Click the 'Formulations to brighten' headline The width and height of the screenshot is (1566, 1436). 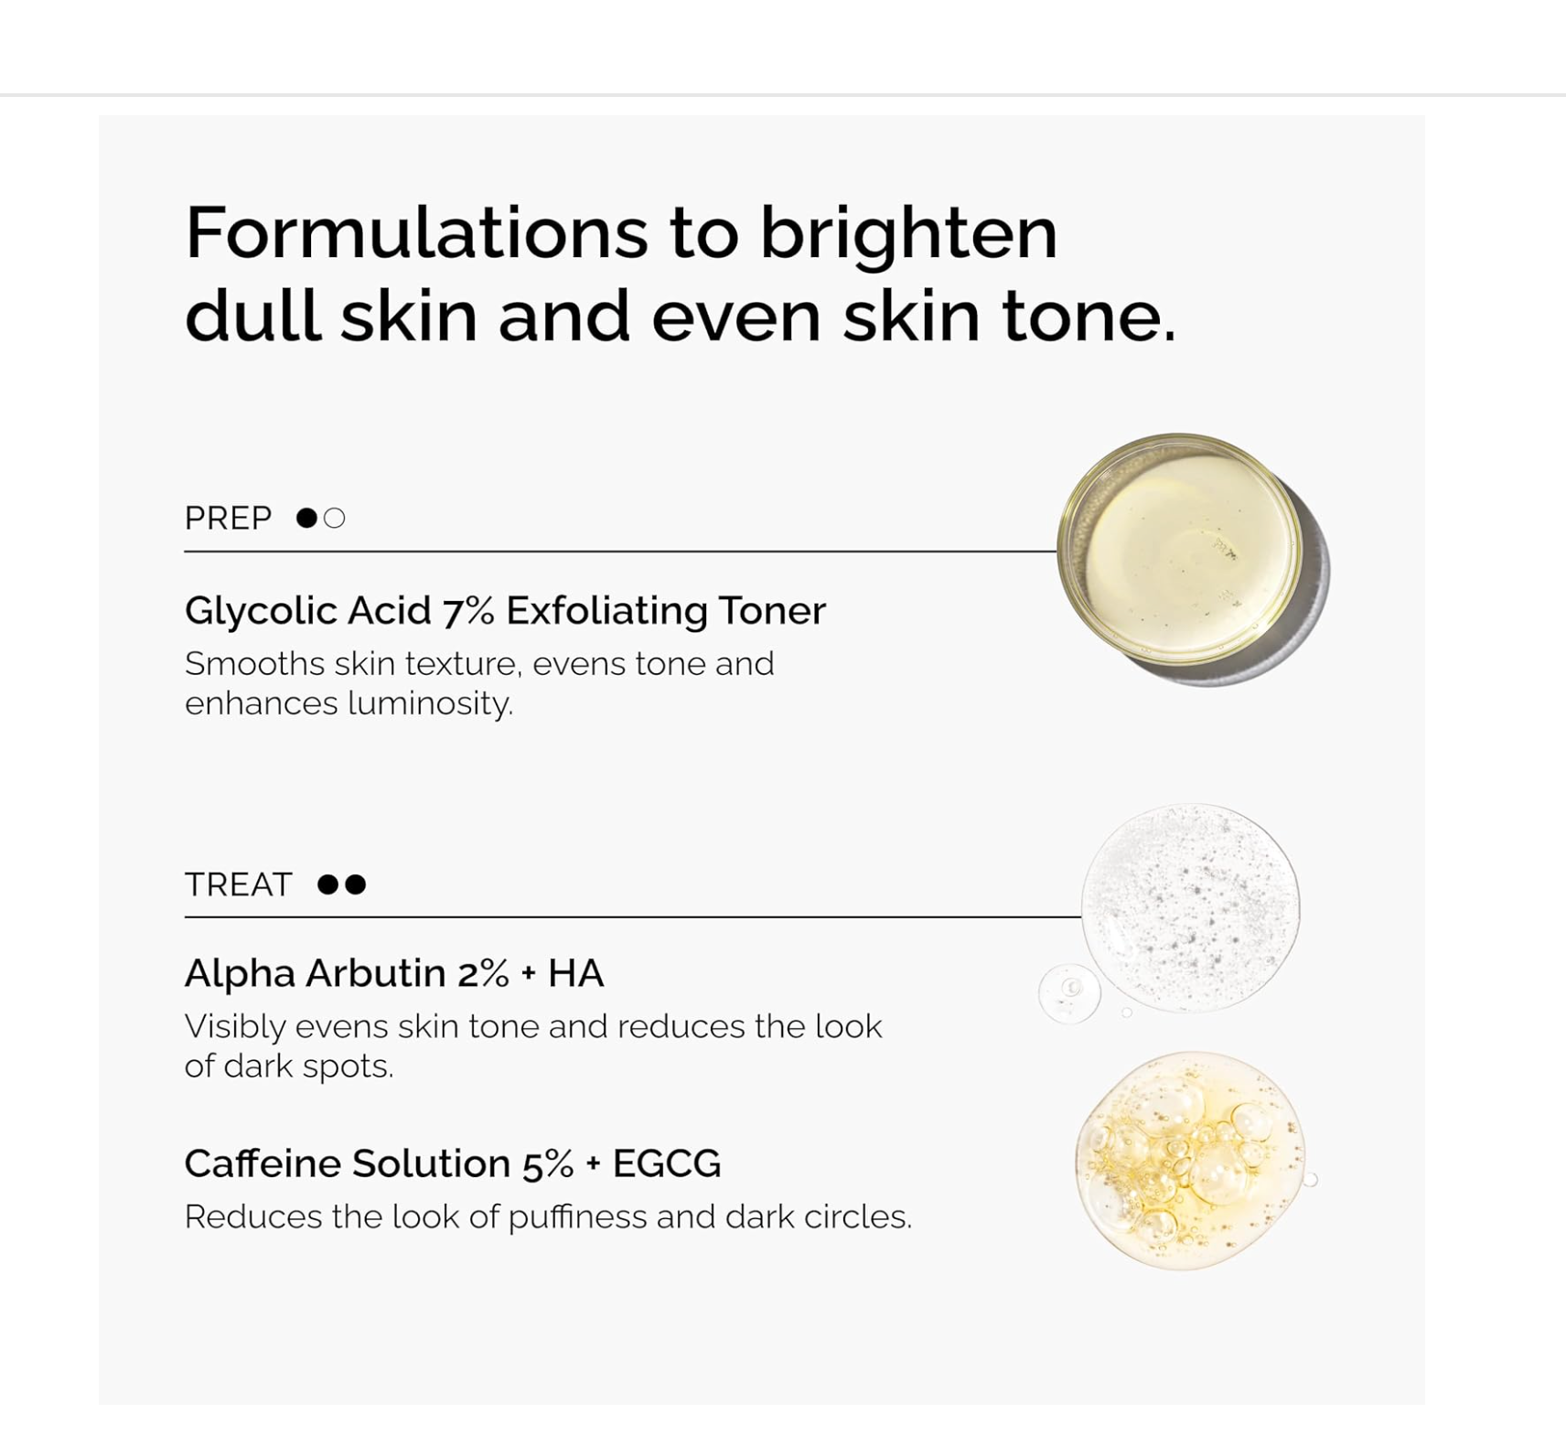pyautogui.click(x=621, y=233)
